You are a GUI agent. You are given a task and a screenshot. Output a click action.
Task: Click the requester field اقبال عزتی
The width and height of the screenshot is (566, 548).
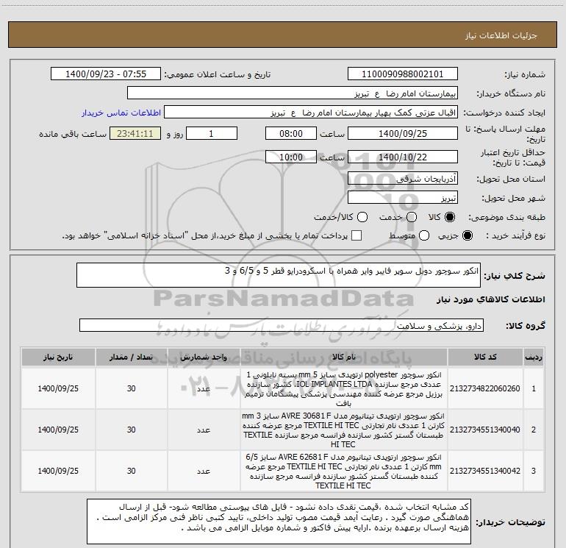(311, 113)
